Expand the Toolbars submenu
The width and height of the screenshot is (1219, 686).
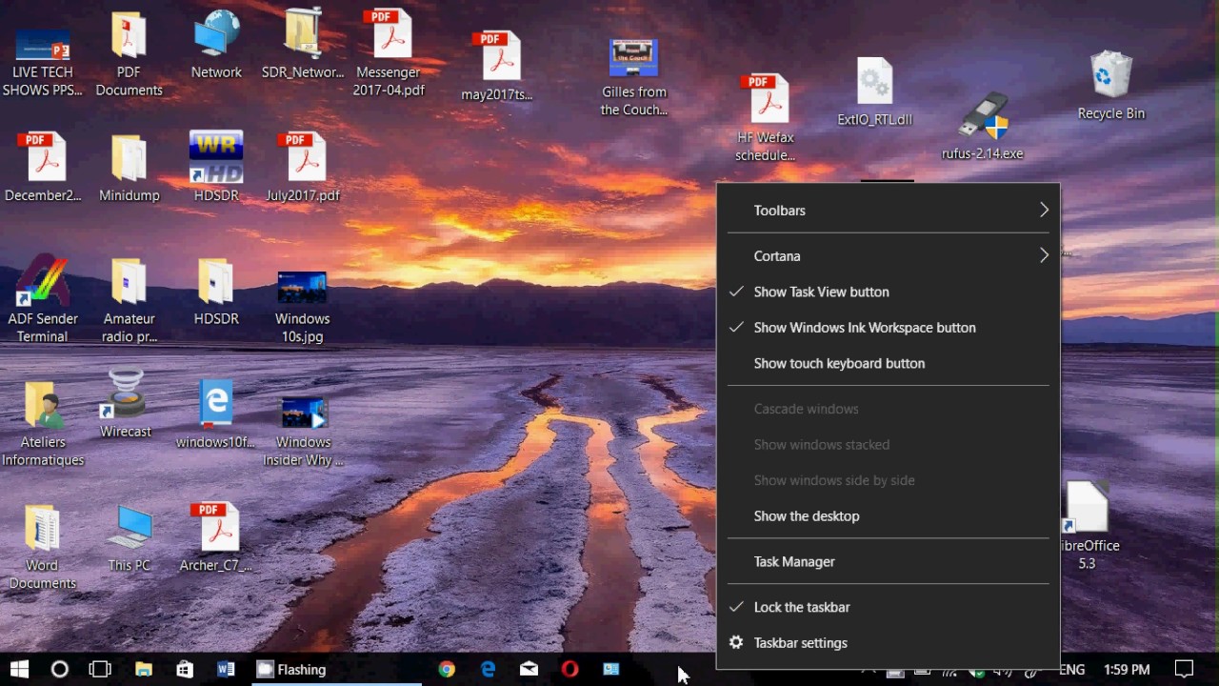tap(888, 211)
